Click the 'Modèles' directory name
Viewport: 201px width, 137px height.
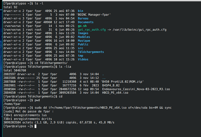84,37
